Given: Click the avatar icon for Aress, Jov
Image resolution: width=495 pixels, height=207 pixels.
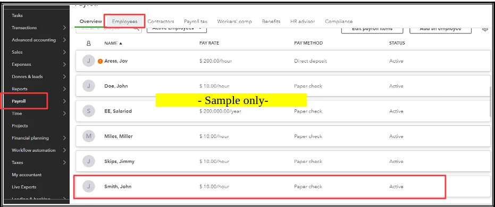Looking at the screenshot, I should pyautogui.click(x=88, y=61).
